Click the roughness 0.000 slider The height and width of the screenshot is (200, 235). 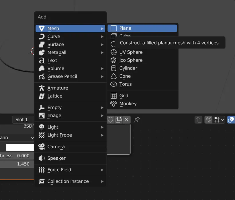click(17, 156)
